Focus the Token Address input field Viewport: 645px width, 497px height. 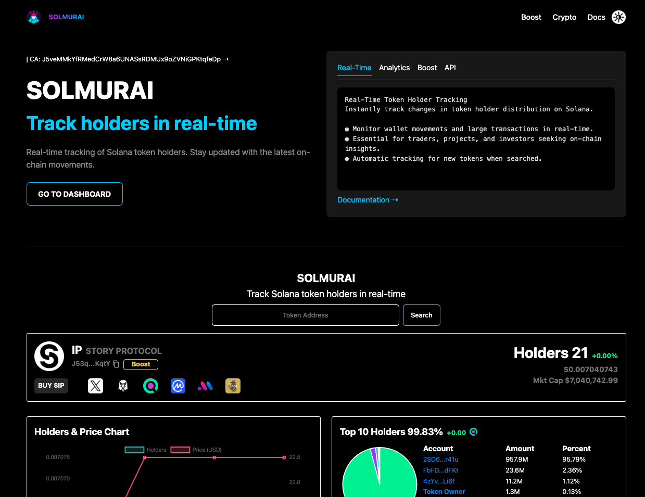(305, 315)
